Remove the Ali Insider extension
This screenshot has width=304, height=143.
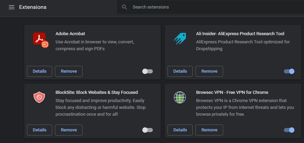(x=209, y=71)
